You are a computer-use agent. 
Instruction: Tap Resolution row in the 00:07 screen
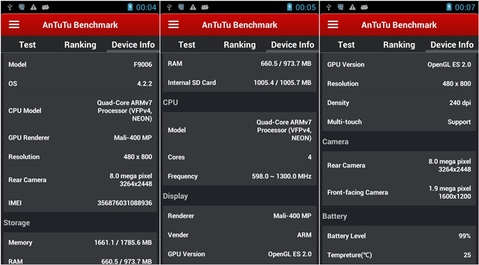tap(399, 84)
